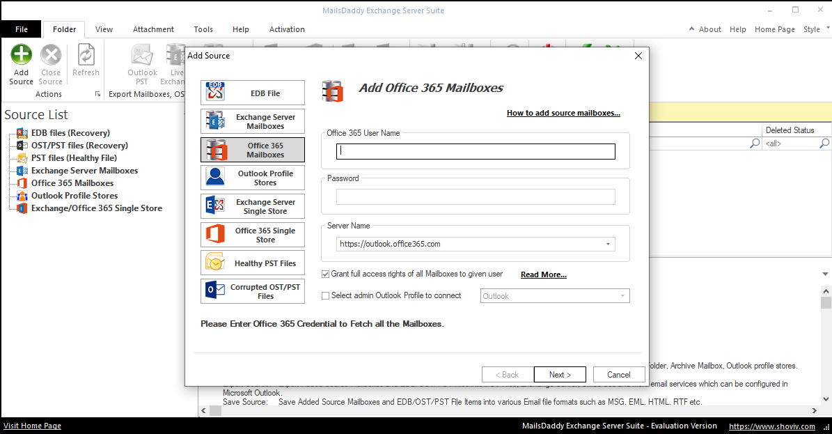Open How to add source mailboxes link
This screenshot has width=832, height=434.
tap(563, 113)
